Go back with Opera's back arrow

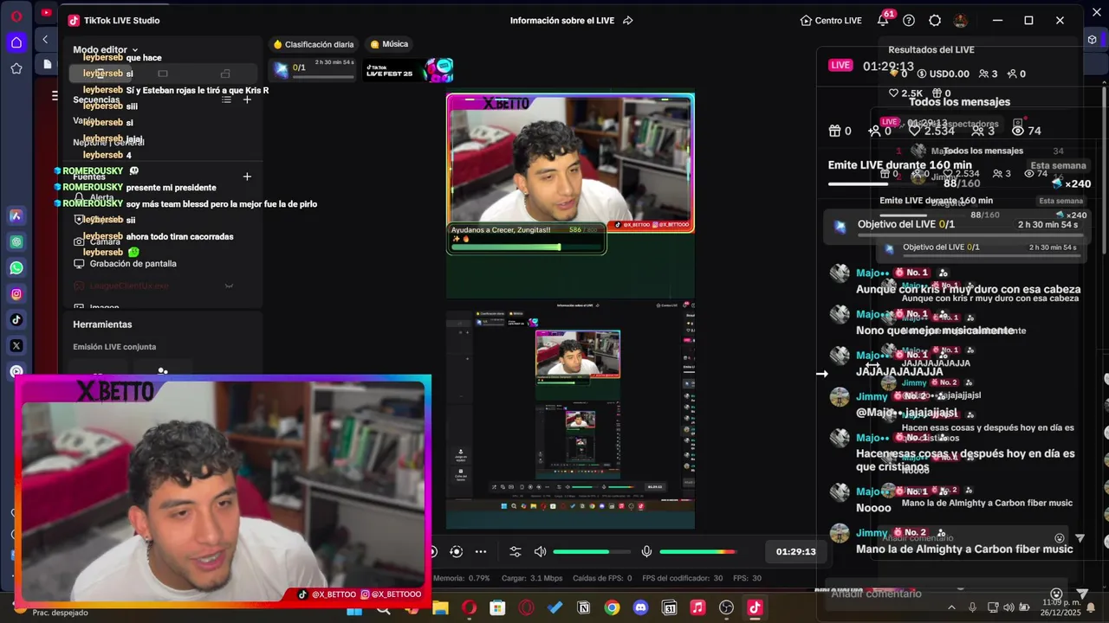[45, 39]
